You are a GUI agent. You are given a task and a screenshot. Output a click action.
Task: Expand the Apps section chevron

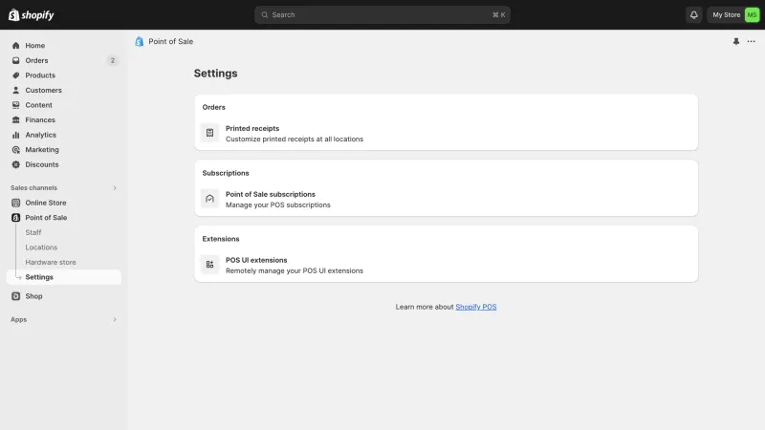115,319
